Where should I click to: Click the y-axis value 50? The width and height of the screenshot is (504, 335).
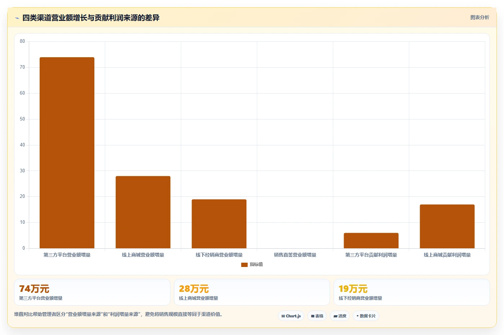22,119
